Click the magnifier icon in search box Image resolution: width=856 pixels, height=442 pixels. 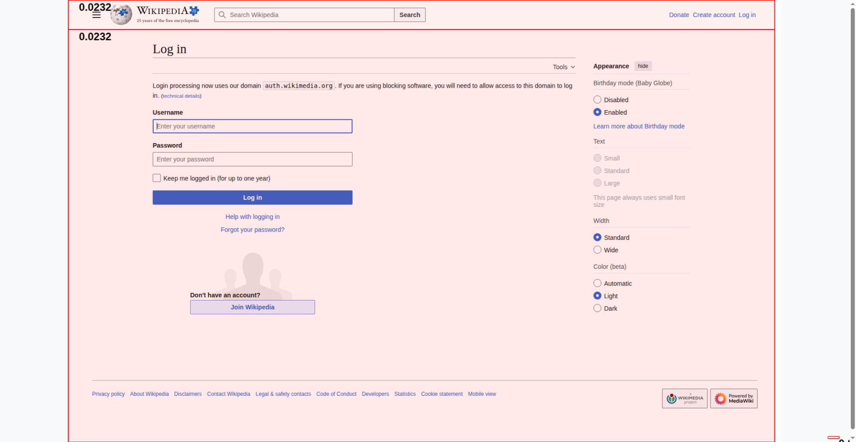pos(222,15)
